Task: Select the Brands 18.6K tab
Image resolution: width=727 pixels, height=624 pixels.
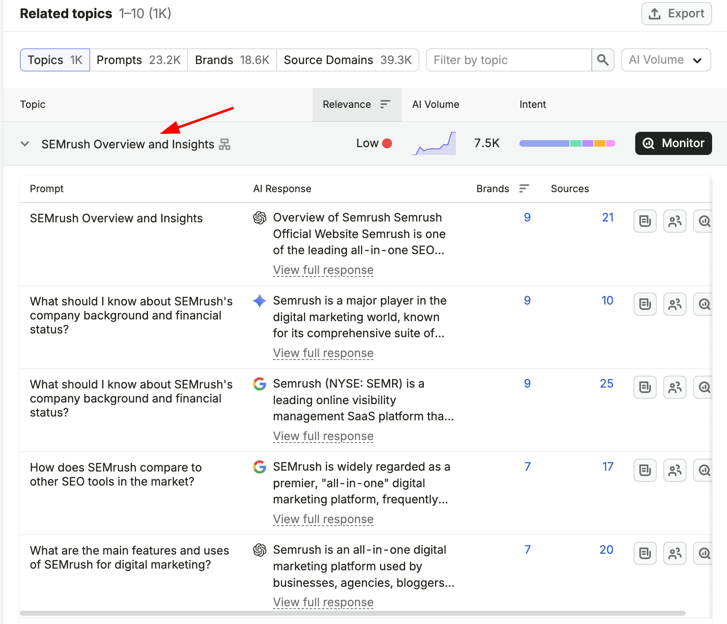Action: pyautogui.click(x=232, y=60)
